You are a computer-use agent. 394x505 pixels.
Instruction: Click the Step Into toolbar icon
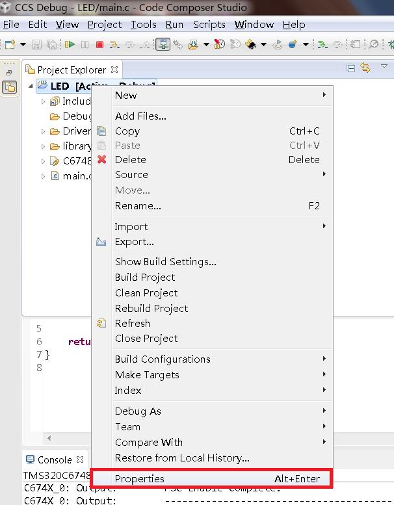pos(114,44)
